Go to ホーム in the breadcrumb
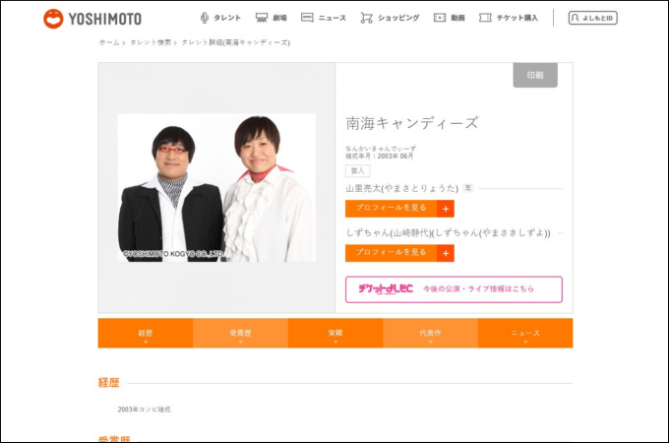This screenshot has height=443, width=669. pyautogui.click(x=109, y=42)
